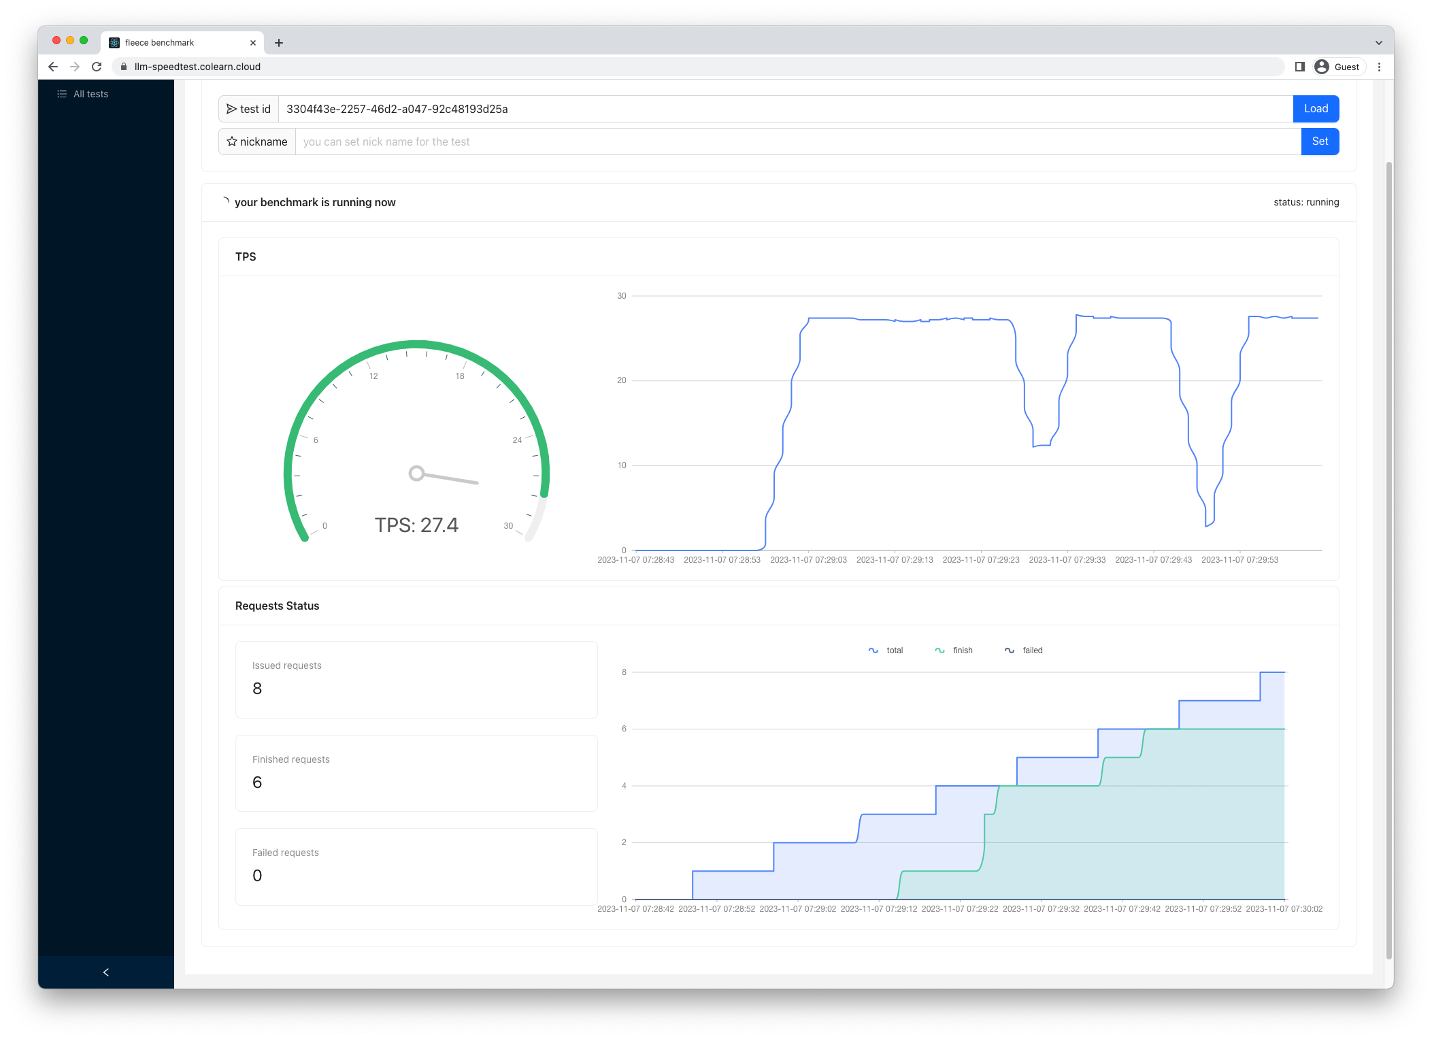1432x1039 pixels.
Task: Click the Load button
Action: click(1315, 109)
